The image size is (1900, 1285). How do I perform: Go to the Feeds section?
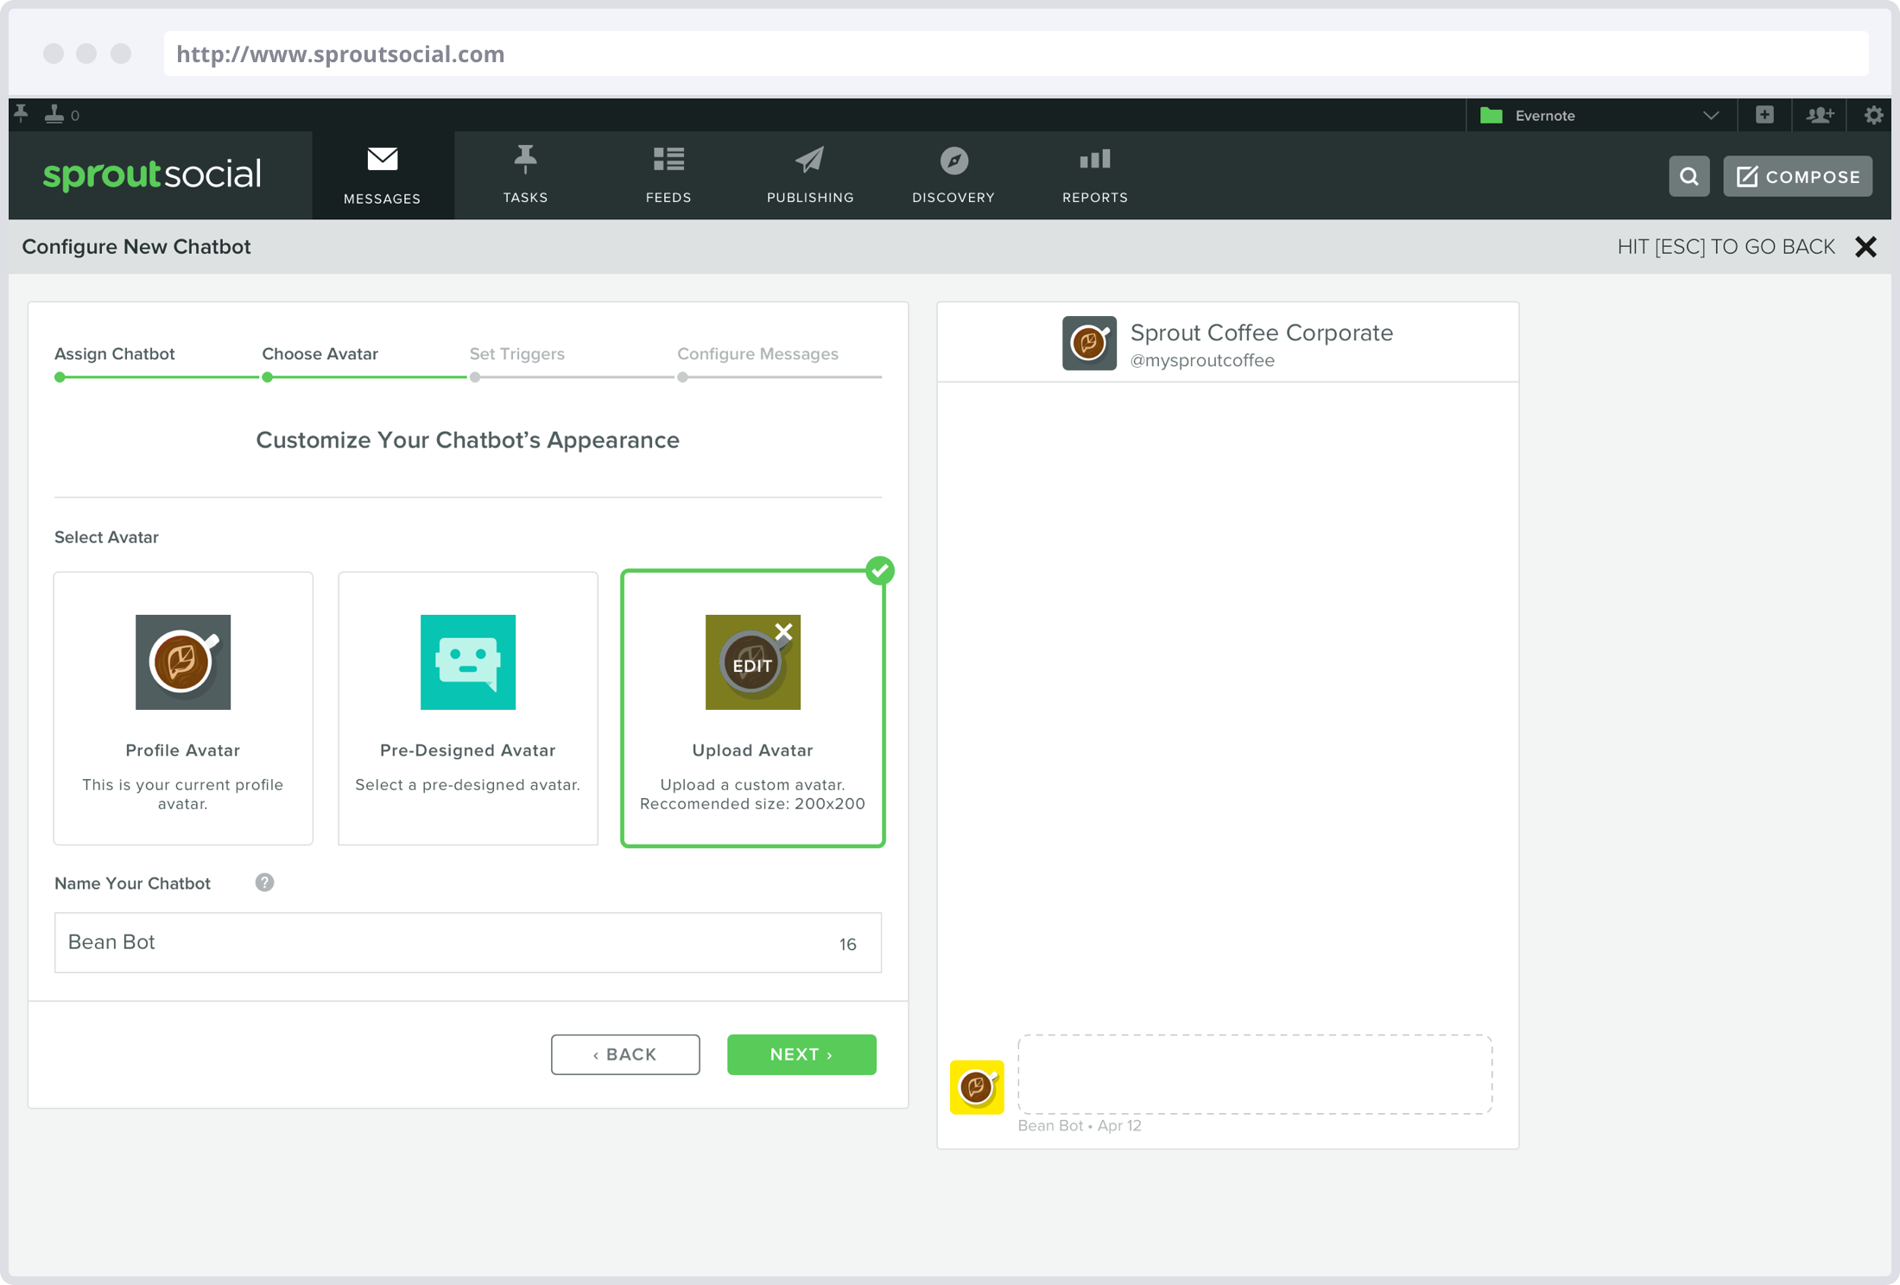tap(668, 175)
